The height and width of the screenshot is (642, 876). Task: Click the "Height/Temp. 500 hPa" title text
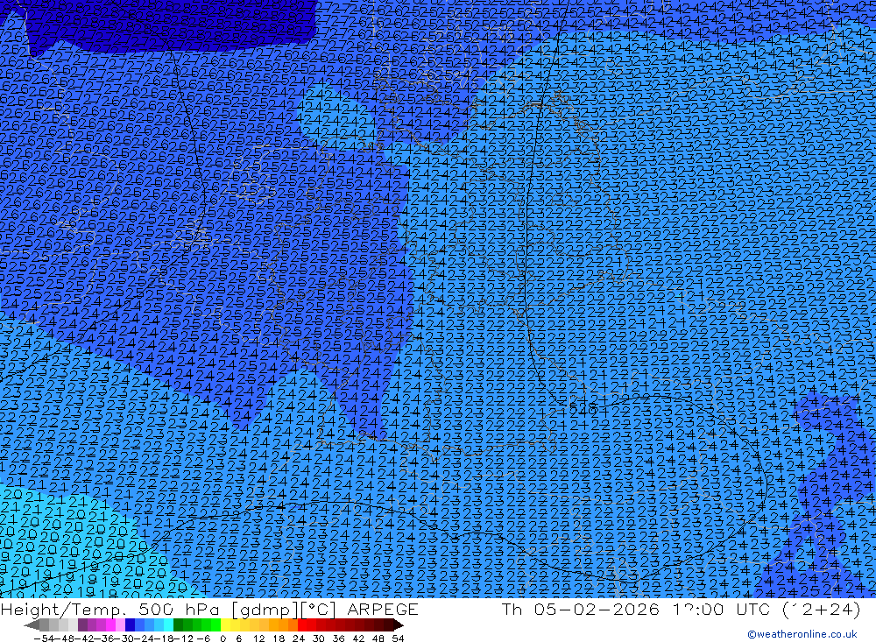click(110, 610)
